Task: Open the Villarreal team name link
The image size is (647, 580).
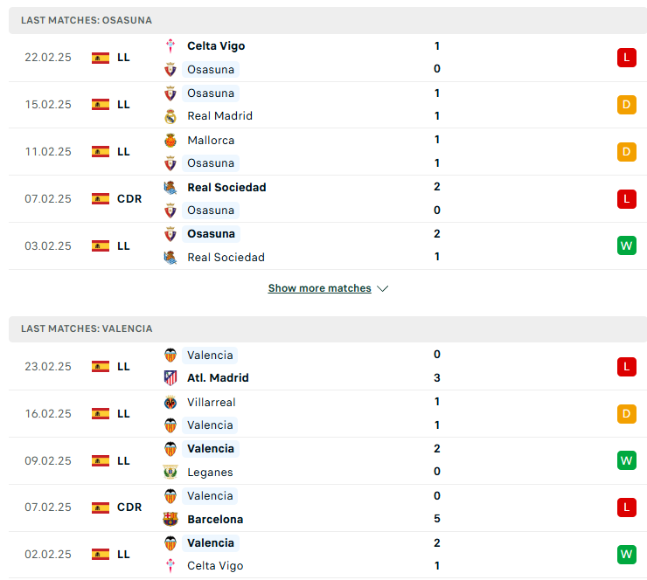Action: point(212,403)
